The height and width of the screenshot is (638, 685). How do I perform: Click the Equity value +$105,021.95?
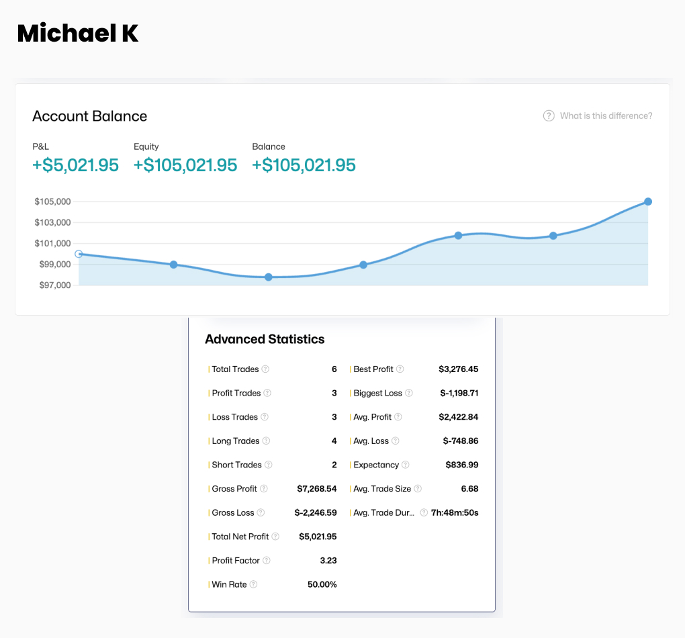coord(185,165)
